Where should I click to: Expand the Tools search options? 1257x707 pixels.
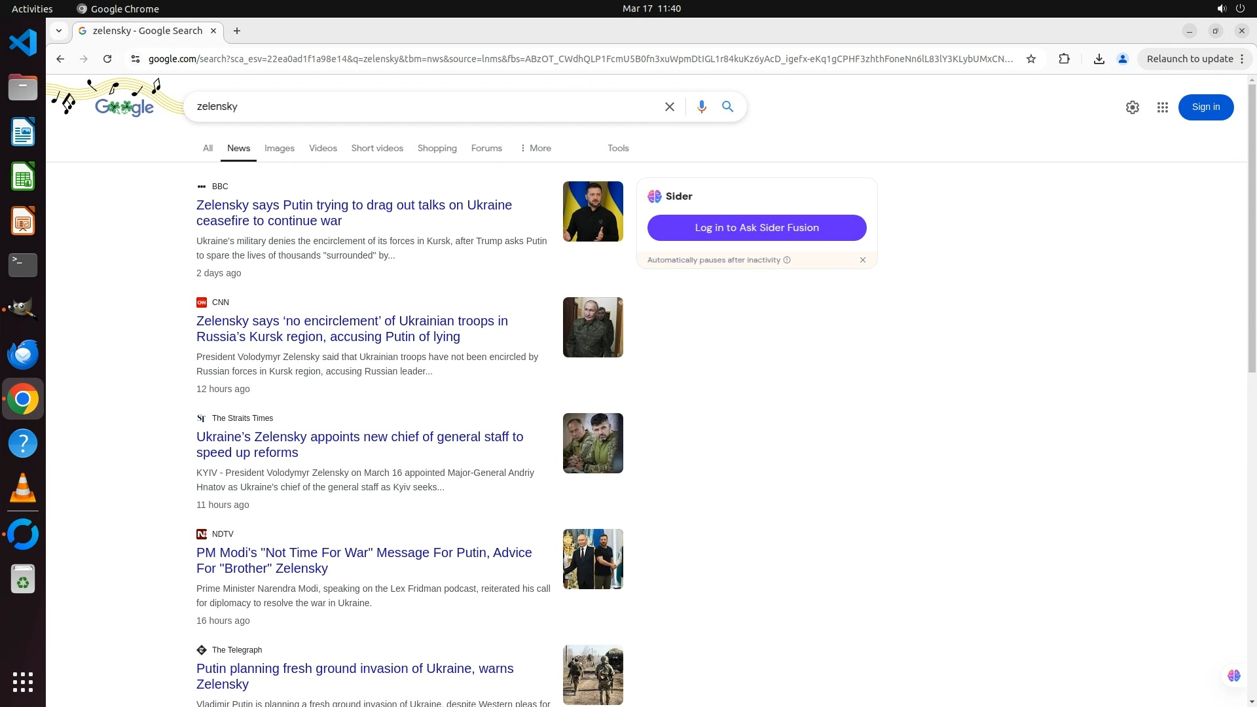coord(617,148)
